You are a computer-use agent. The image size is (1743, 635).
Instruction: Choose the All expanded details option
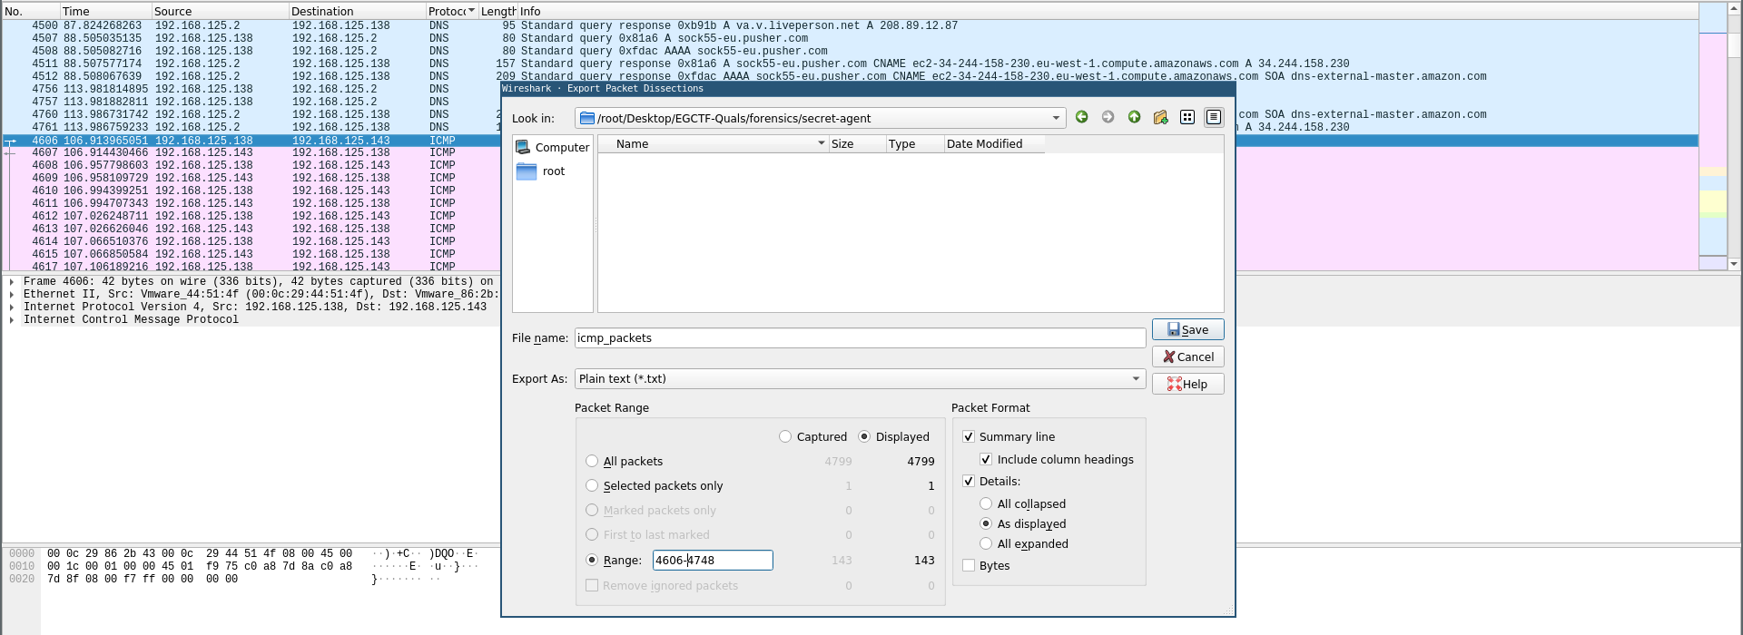pyautogui.click(x=986, y=544)
